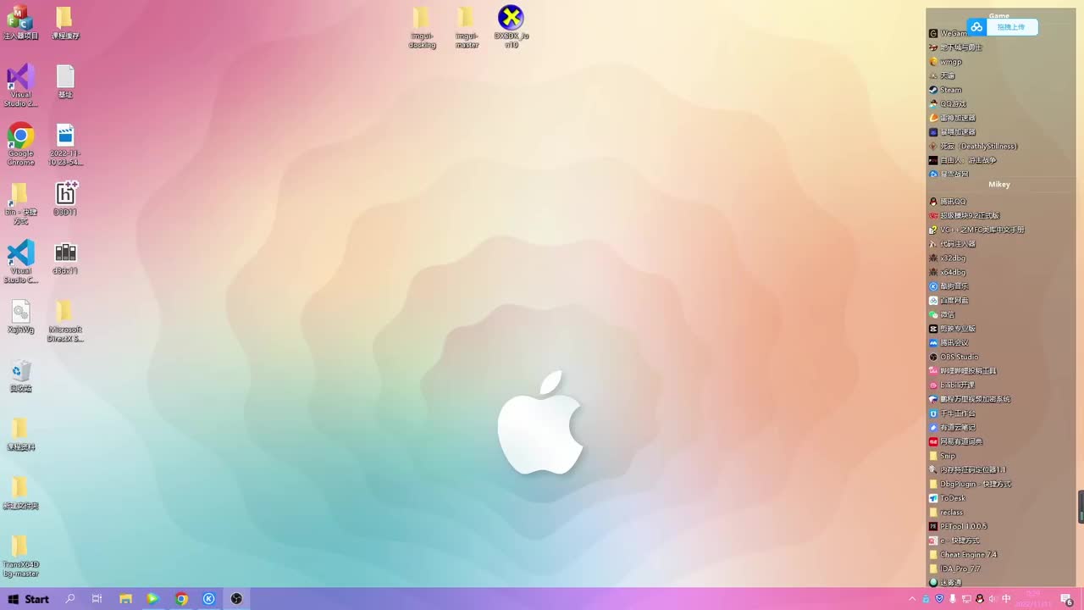Screen dimensions: 1084x610
Task: Select the XajhWg file icon
Action: tap(20, 318)
